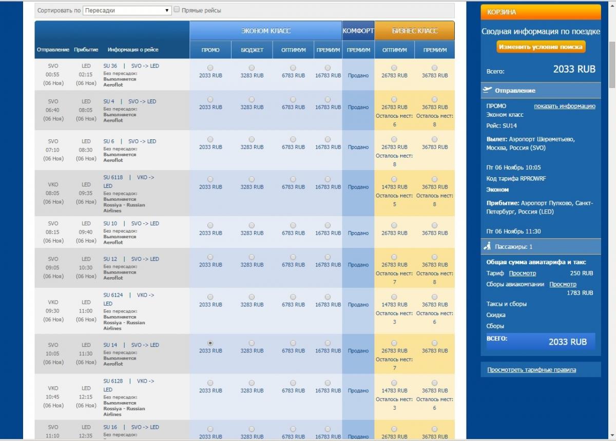
Task: Click Просмотр link for Сборы авиакомпании
Action: (x=563, y=284)
